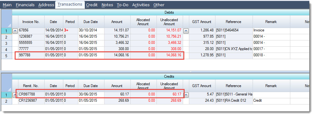
Task: Select Credits row header number 2
Action: pyautogui.click(x=7, y=101)
